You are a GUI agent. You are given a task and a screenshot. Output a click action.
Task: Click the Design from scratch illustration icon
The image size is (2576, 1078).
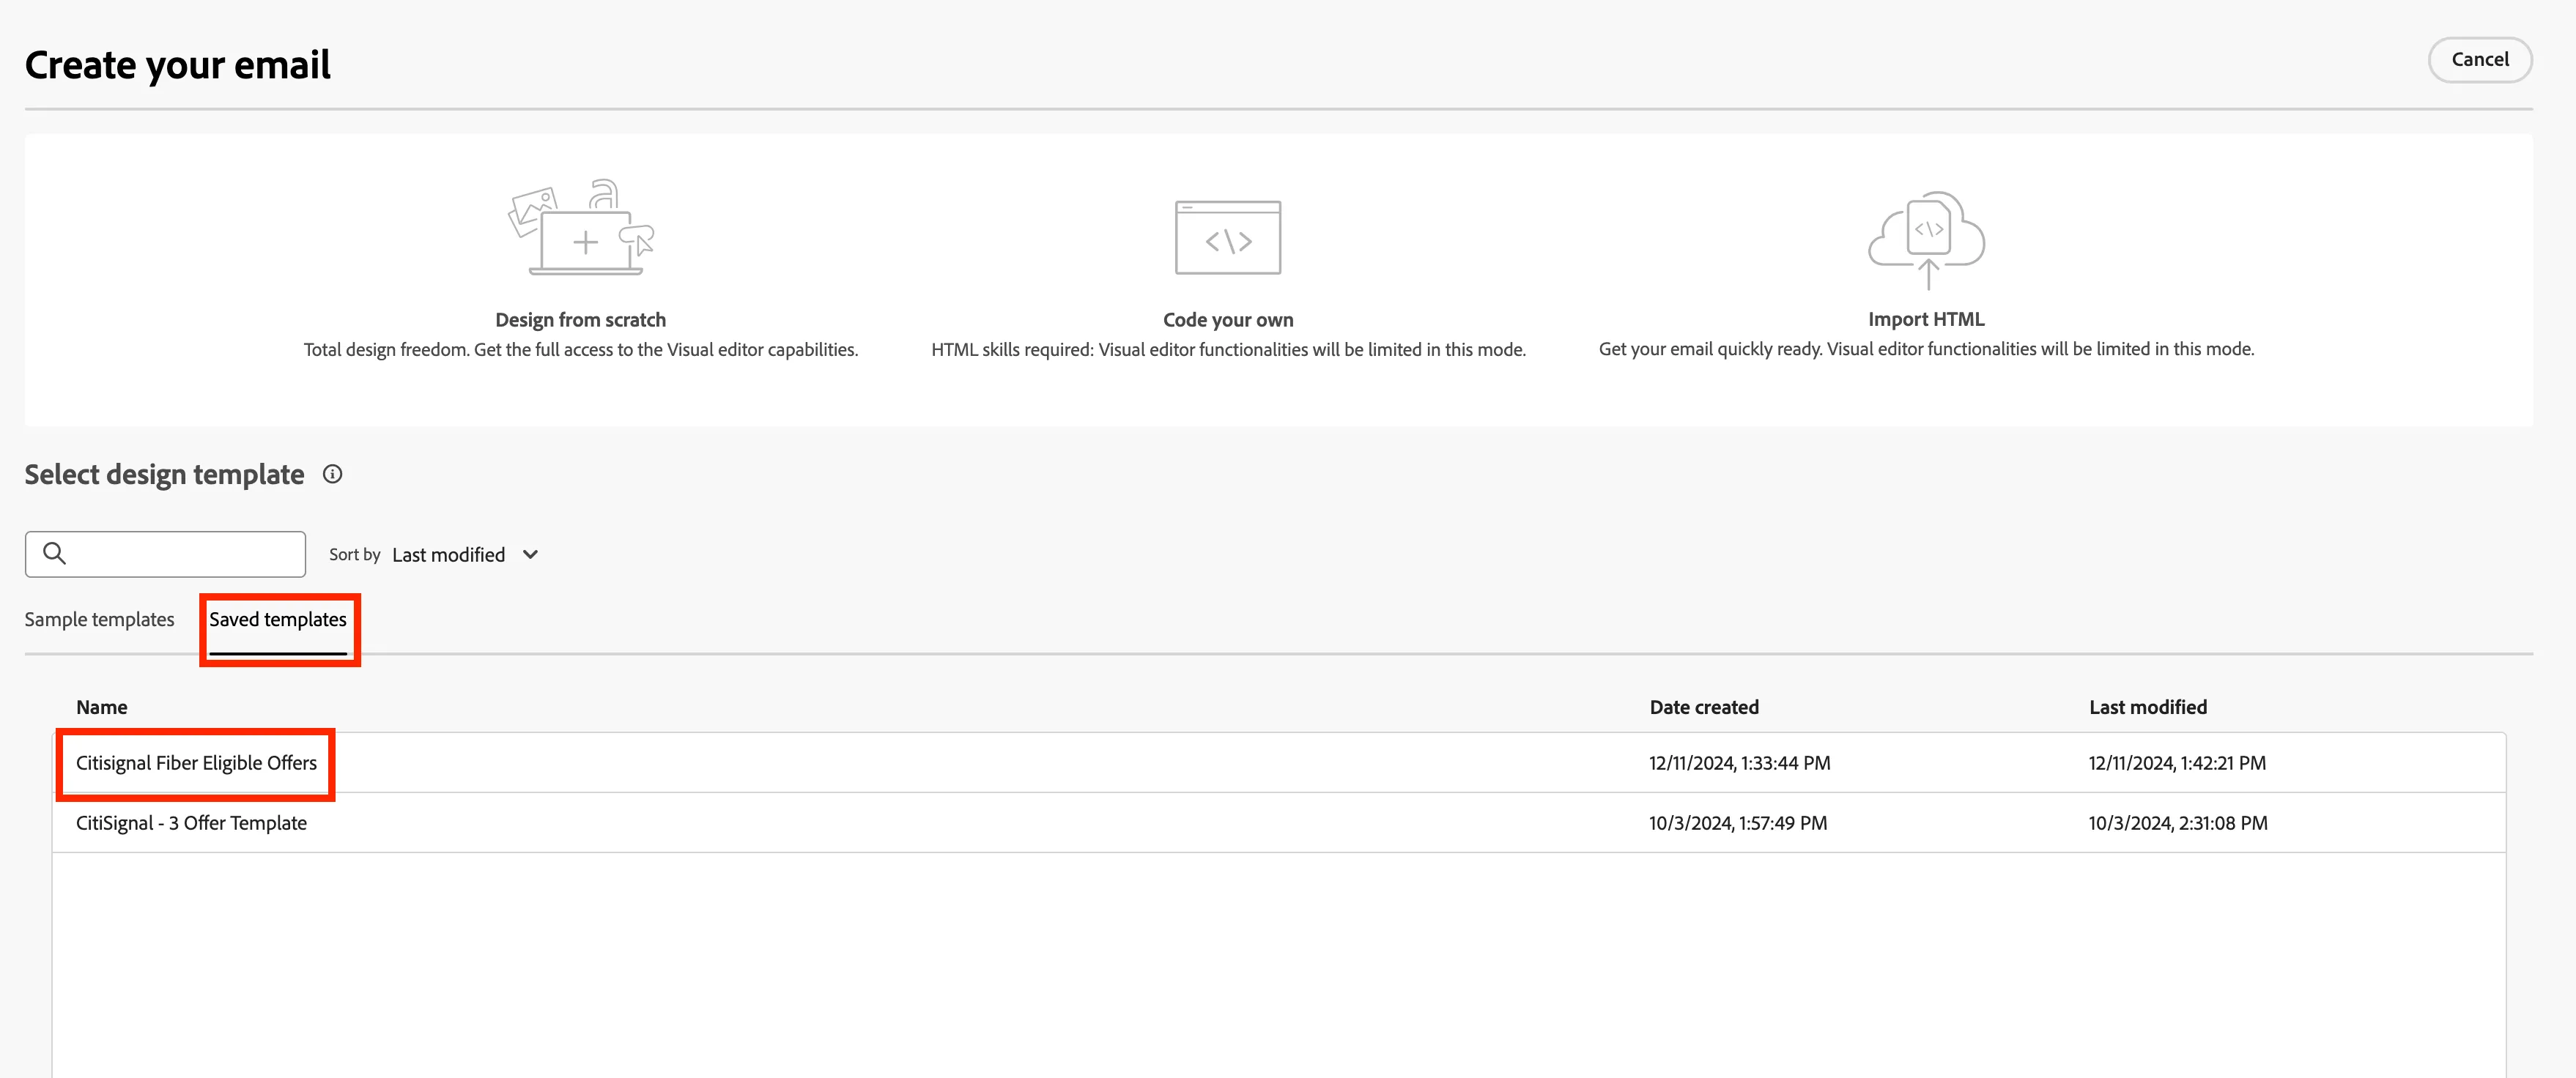(x=581, y=228)
